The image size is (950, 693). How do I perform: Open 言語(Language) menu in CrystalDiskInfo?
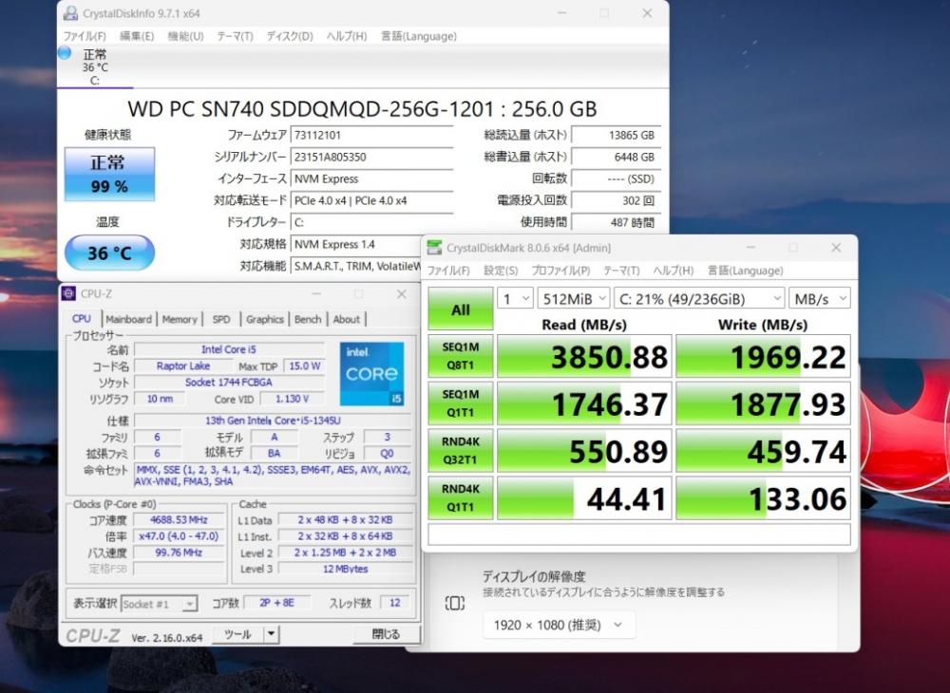click(419, 36)
